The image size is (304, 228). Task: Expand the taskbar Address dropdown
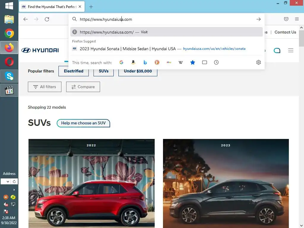point(8,182)
